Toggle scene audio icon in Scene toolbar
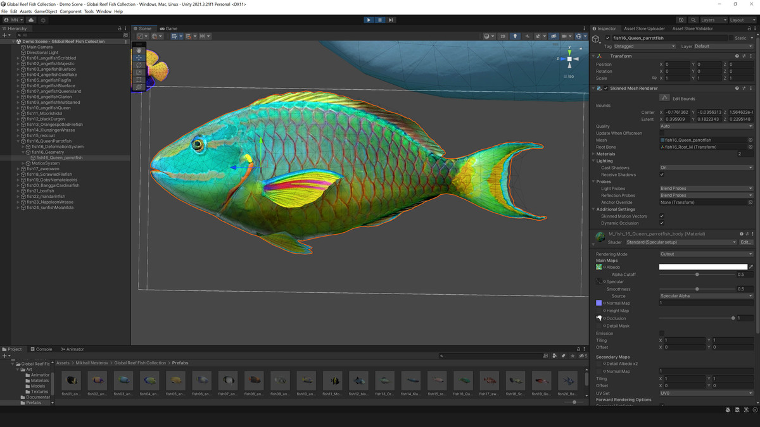The image size is (760, 427). [528, 36]
